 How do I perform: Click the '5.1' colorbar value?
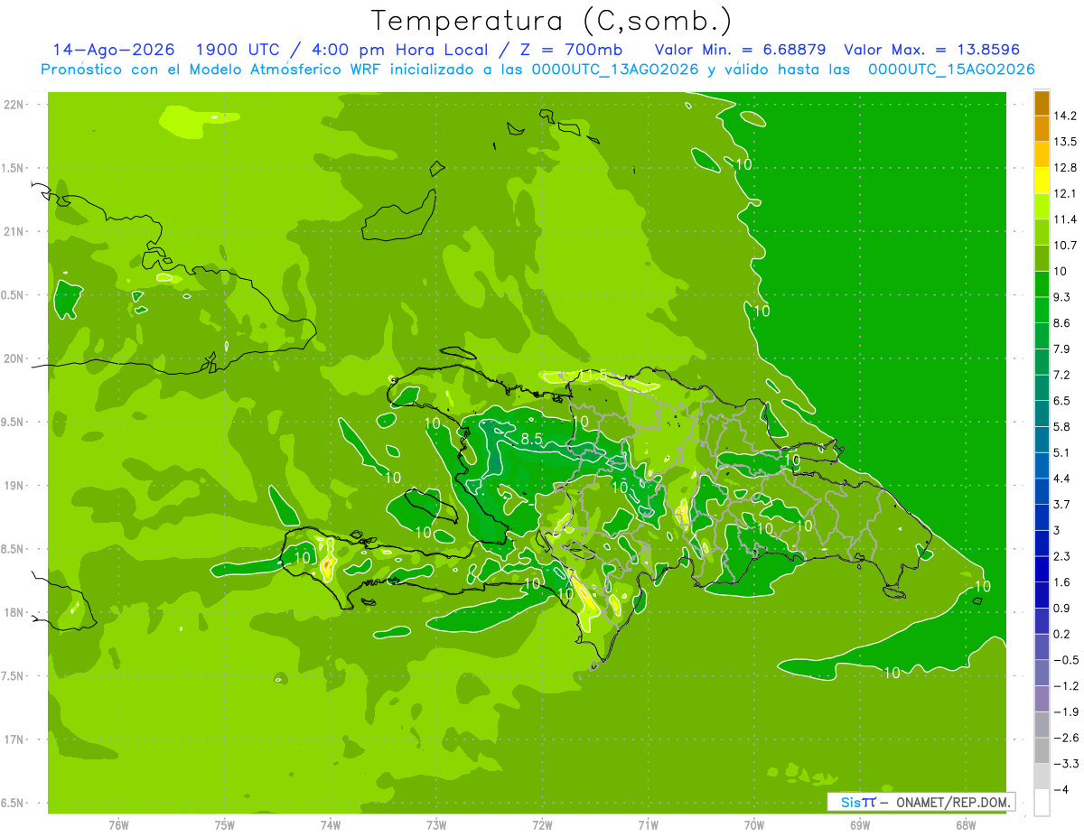(x=1062, y=452)
